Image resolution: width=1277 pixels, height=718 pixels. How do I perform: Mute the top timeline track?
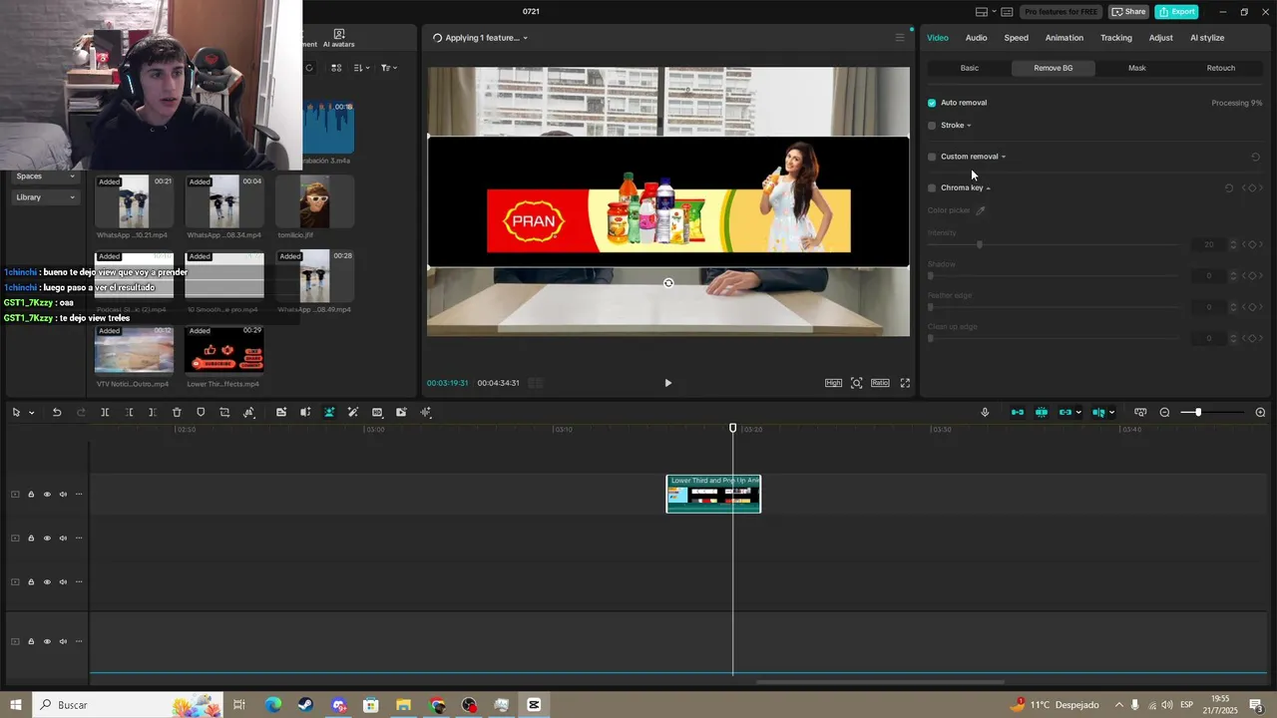(63, 494)
